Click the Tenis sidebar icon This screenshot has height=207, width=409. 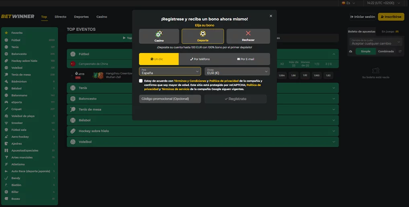[x=6, y=47]
